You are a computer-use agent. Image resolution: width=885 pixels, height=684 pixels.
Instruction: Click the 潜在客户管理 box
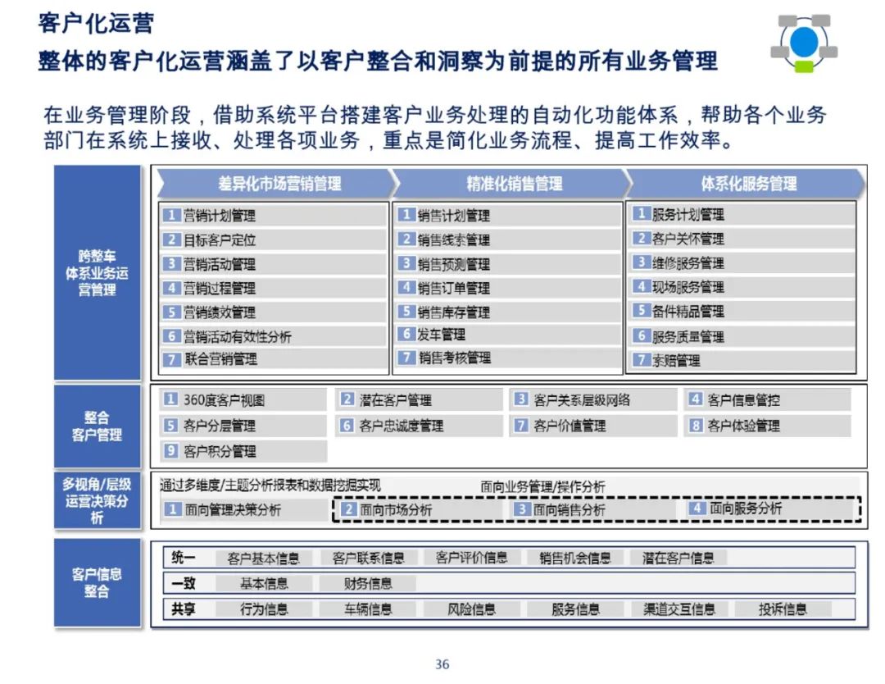point(419,400)
